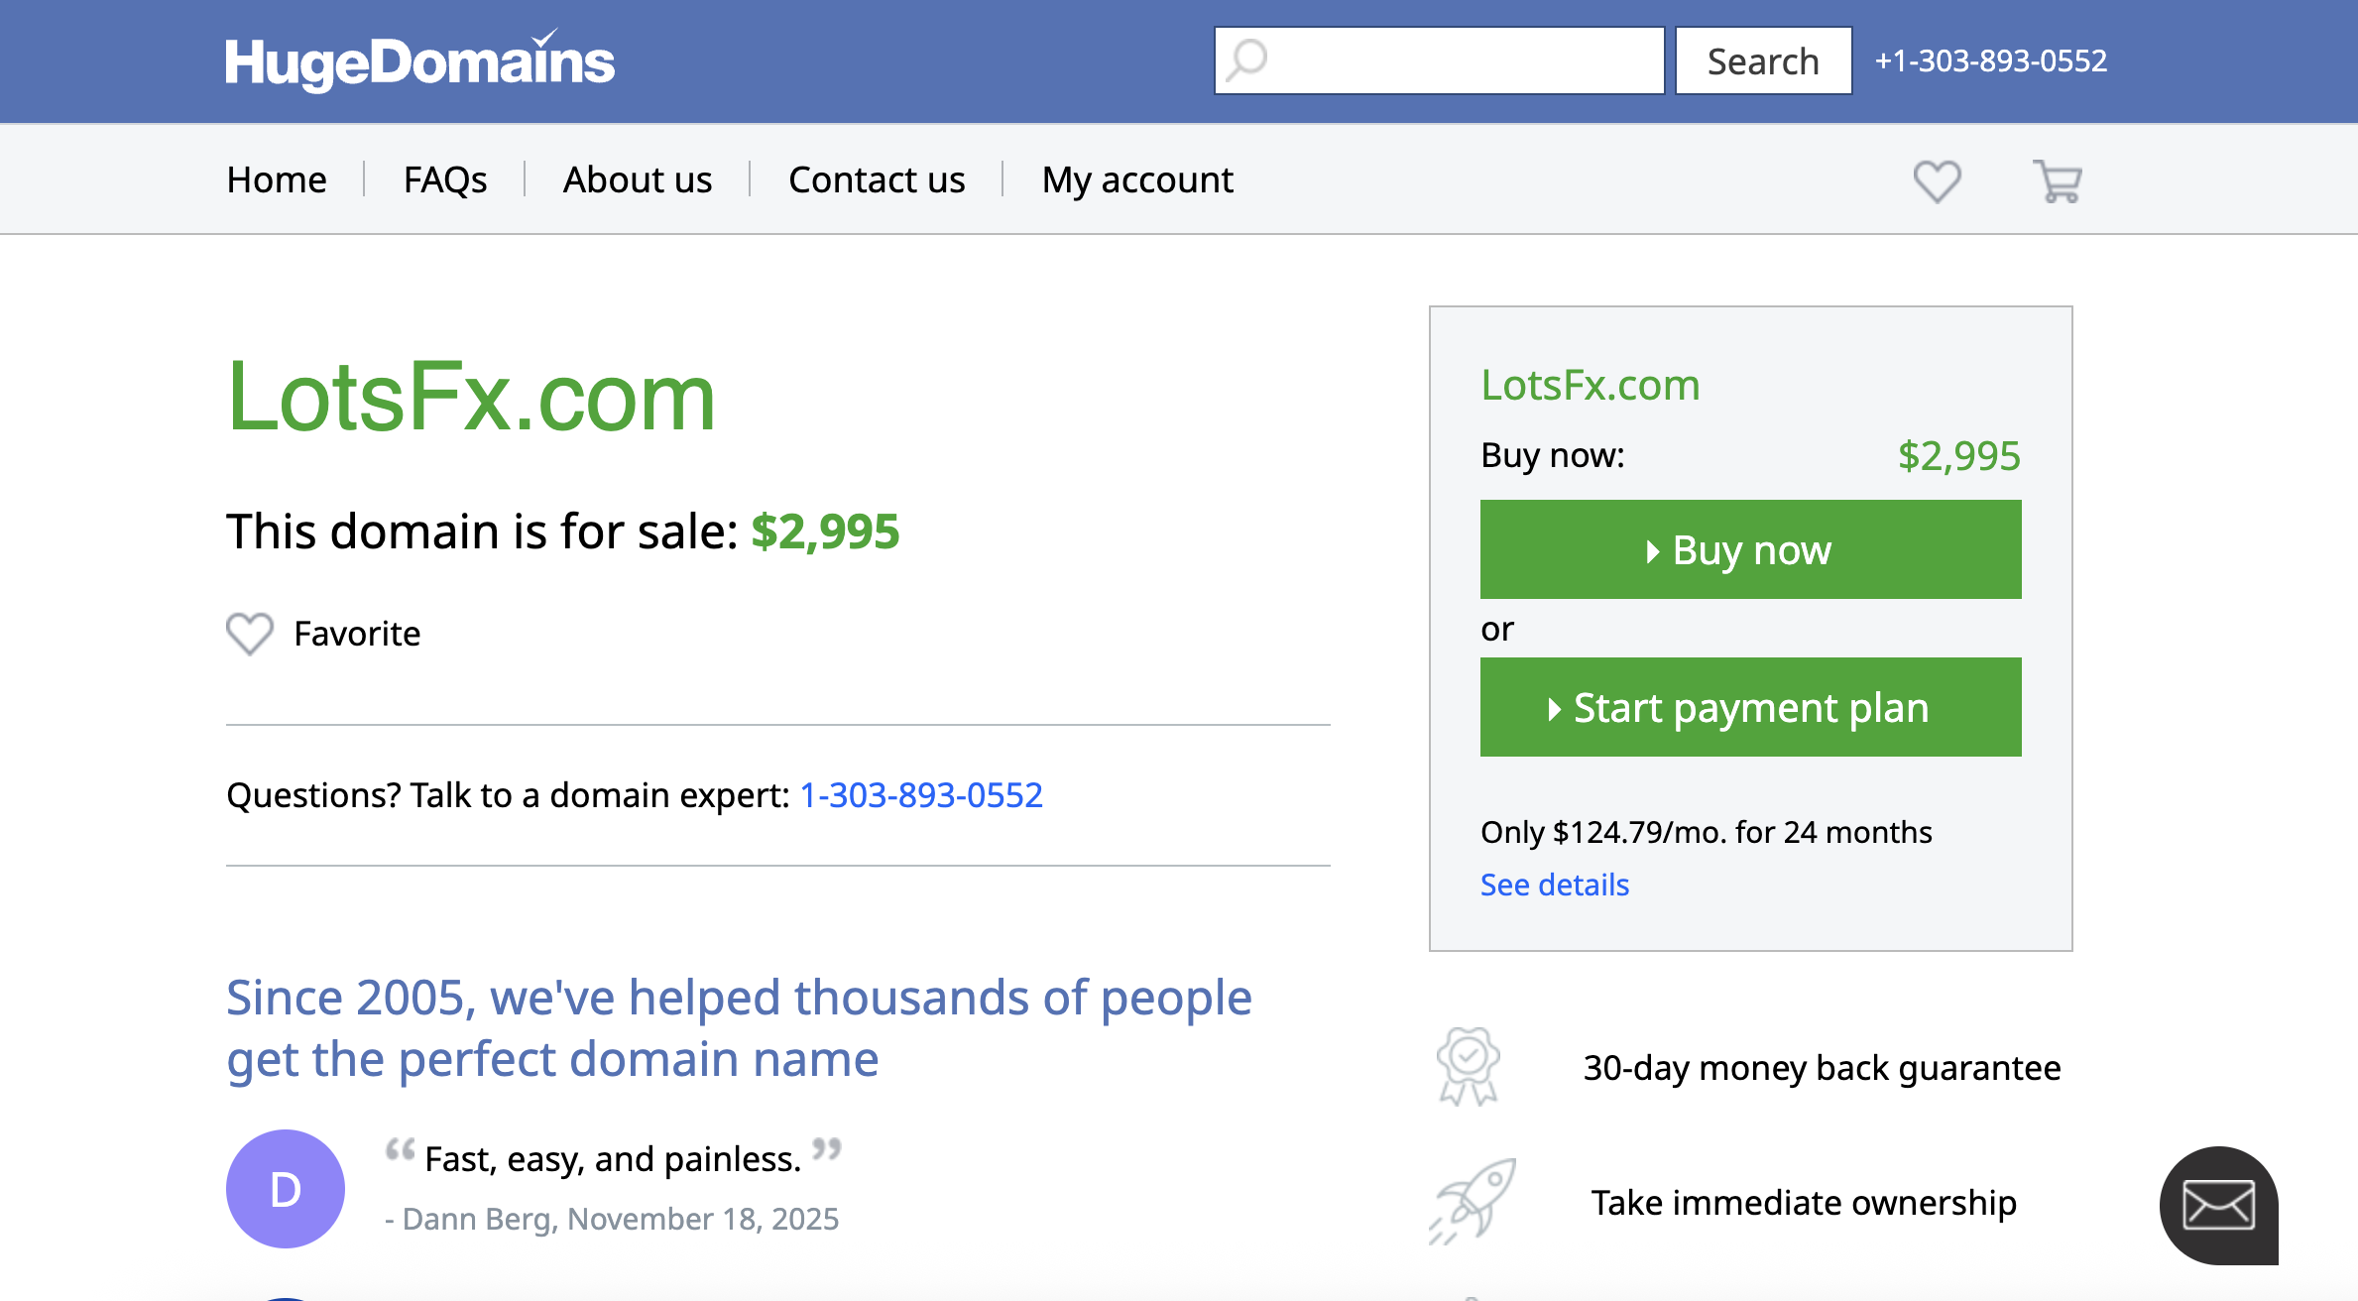Open favorites heart icon in navigation bar
The height and width of the screenshot is (1301, 2358).
pyautogui.click(x=1937, y=181)
